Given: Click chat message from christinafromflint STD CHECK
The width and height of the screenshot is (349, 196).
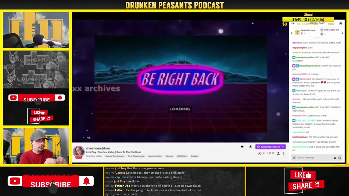Looking at the screenshot, I should pos(317,109).
